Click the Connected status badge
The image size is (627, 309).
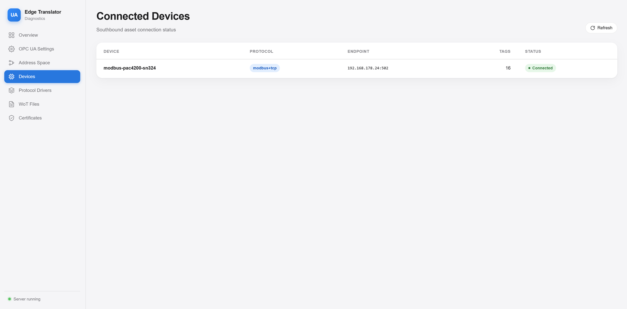click(x=540, y=68)
